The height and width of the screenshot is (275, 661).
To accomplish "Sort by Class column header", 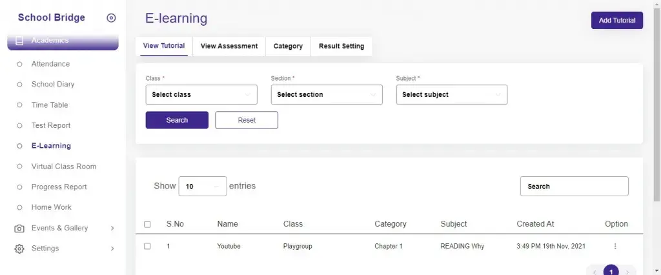I will (x=293, y=224).
